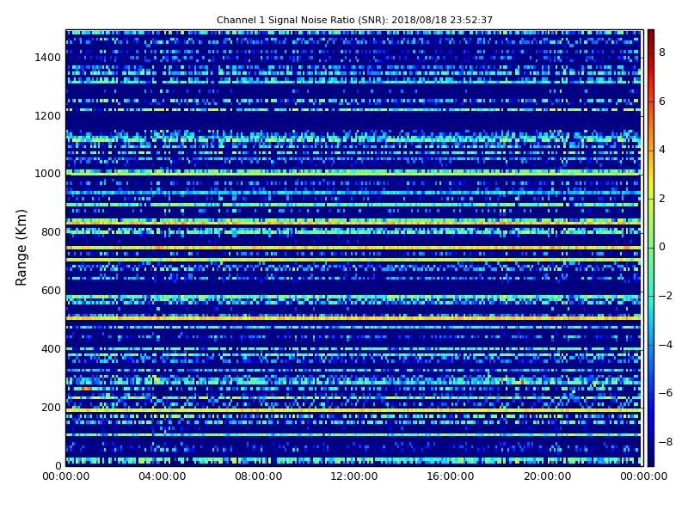This screenshot has height=516, width=688.
Task: Click the colorbar value −8 label
Action: (666, 442)
